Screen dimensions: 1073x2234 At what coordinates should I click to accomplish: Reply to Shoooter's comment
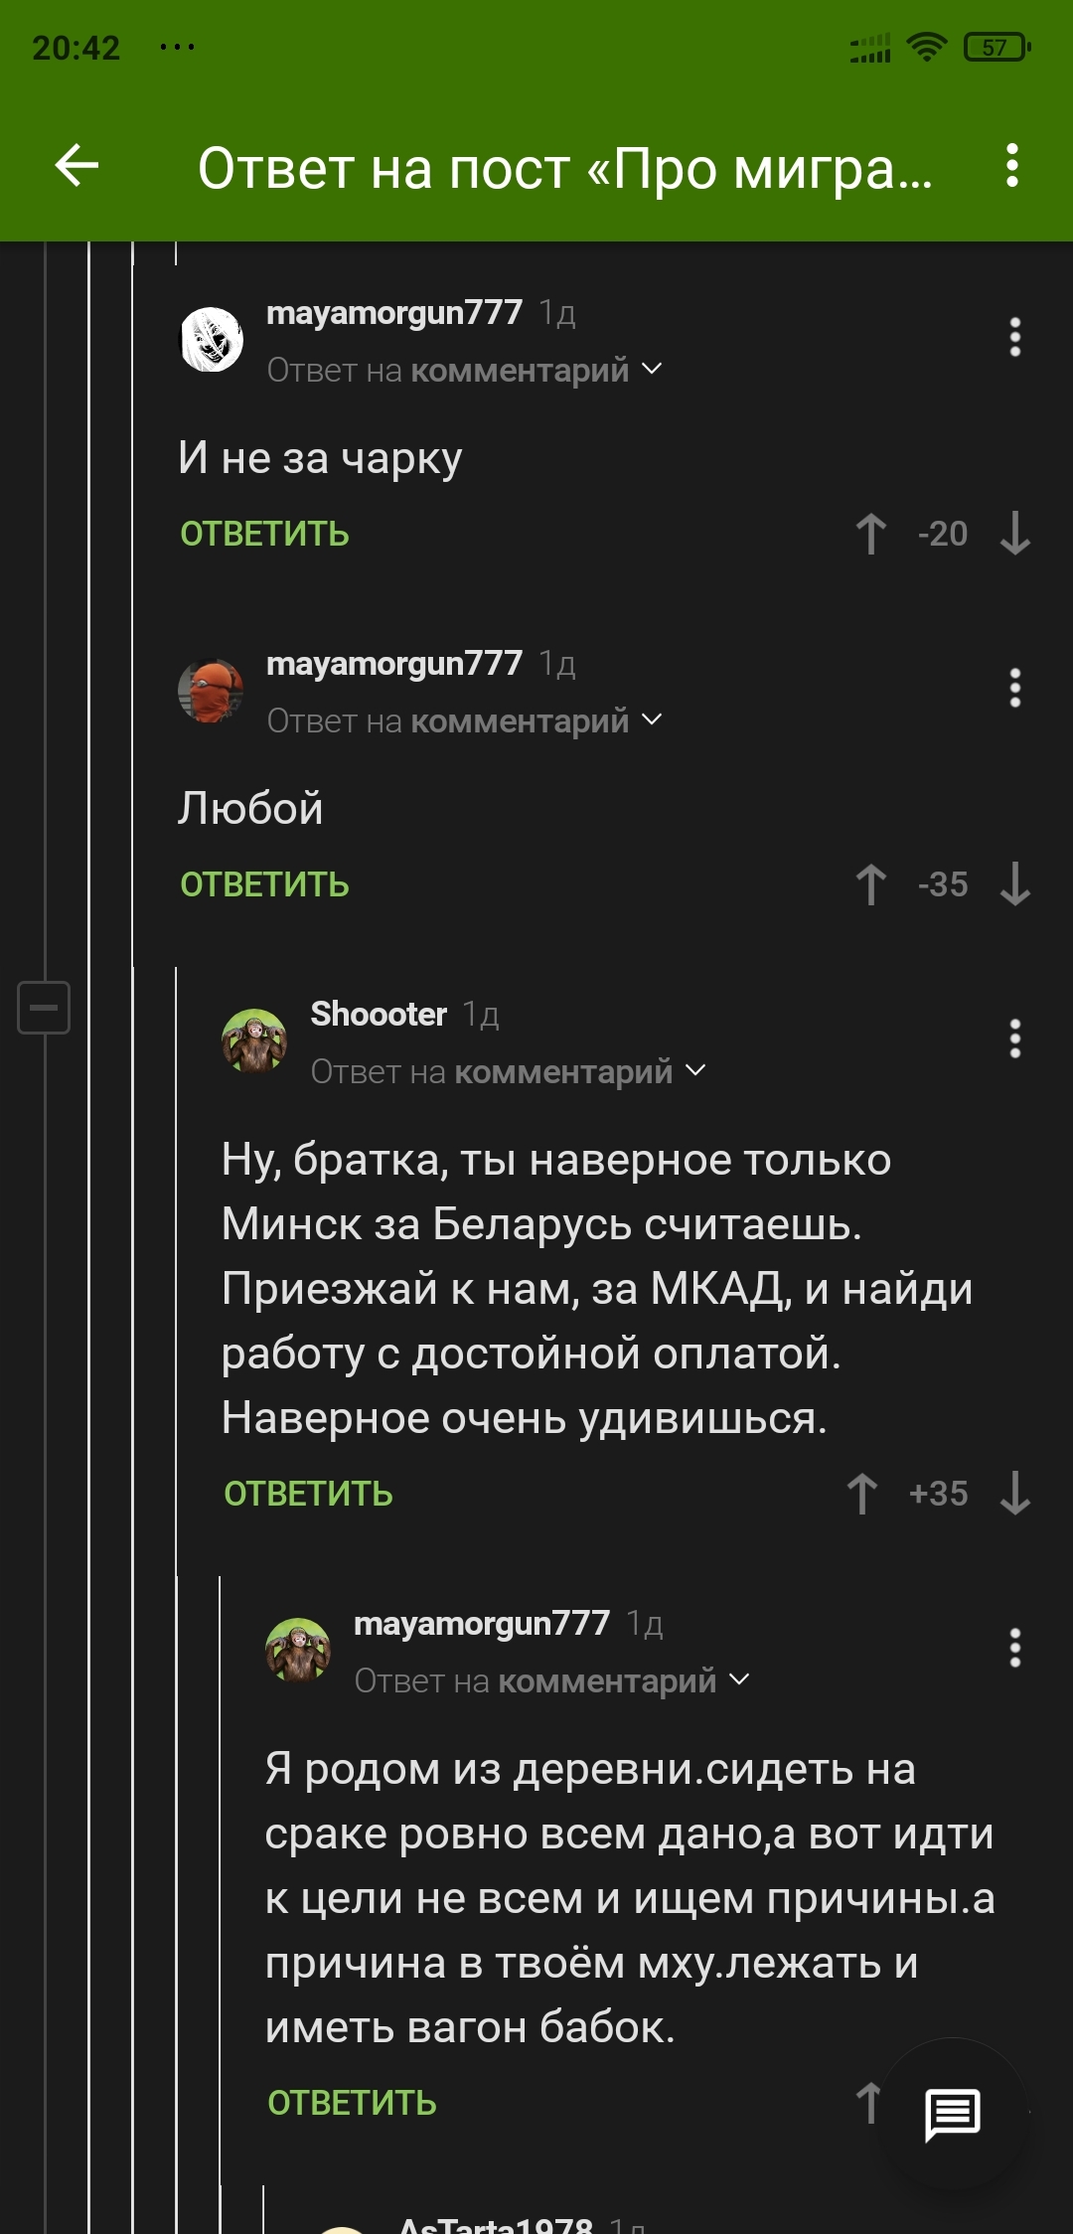(x=308, y=1494)
